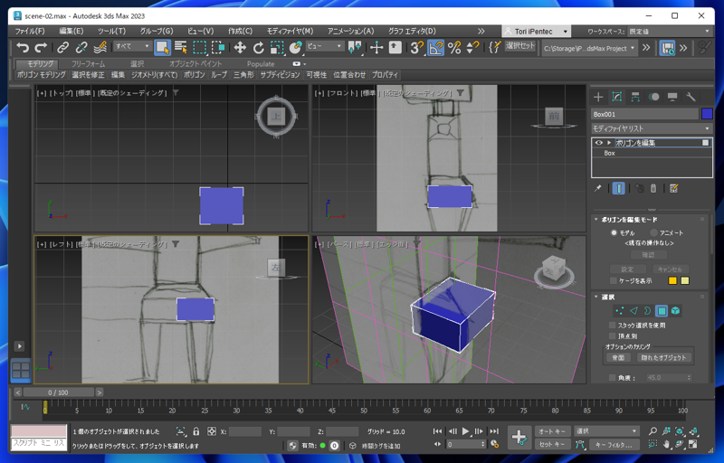This screenshot has width=724, height=463.
Task: Pin the modifier stack
Action: point(598,188)
